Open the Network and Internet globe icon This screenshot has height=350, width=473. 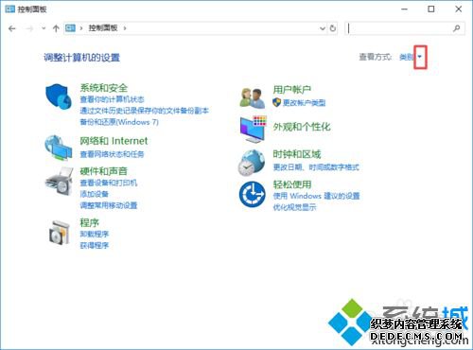(x=59, y=148)
